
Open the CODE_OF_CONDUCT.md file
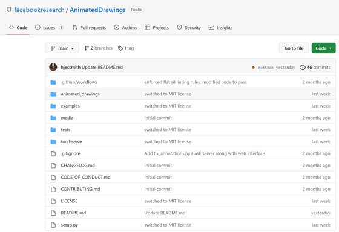coord(85,177)
